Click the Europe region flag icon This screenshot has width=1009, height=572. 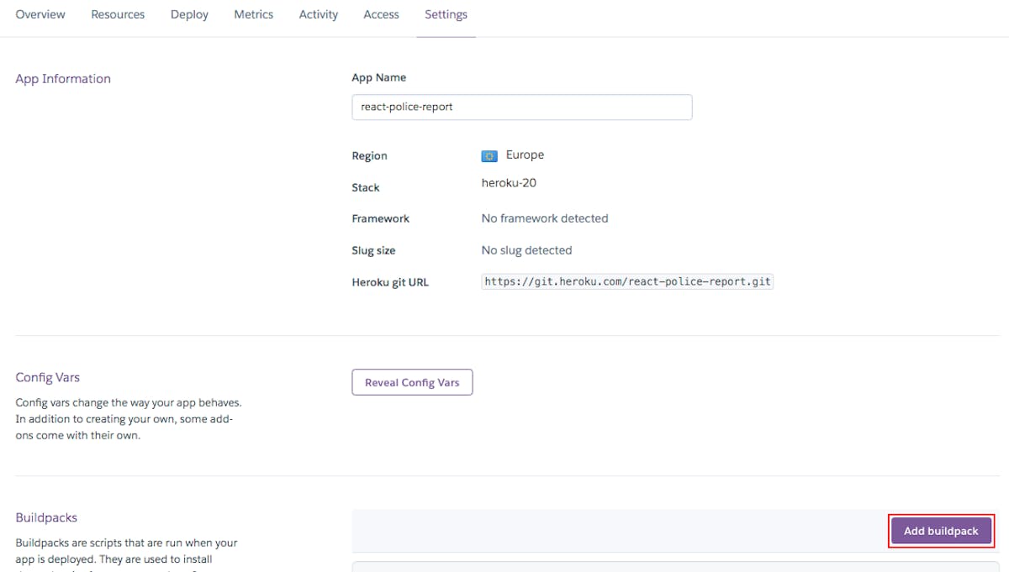click(x=489, y=156)
